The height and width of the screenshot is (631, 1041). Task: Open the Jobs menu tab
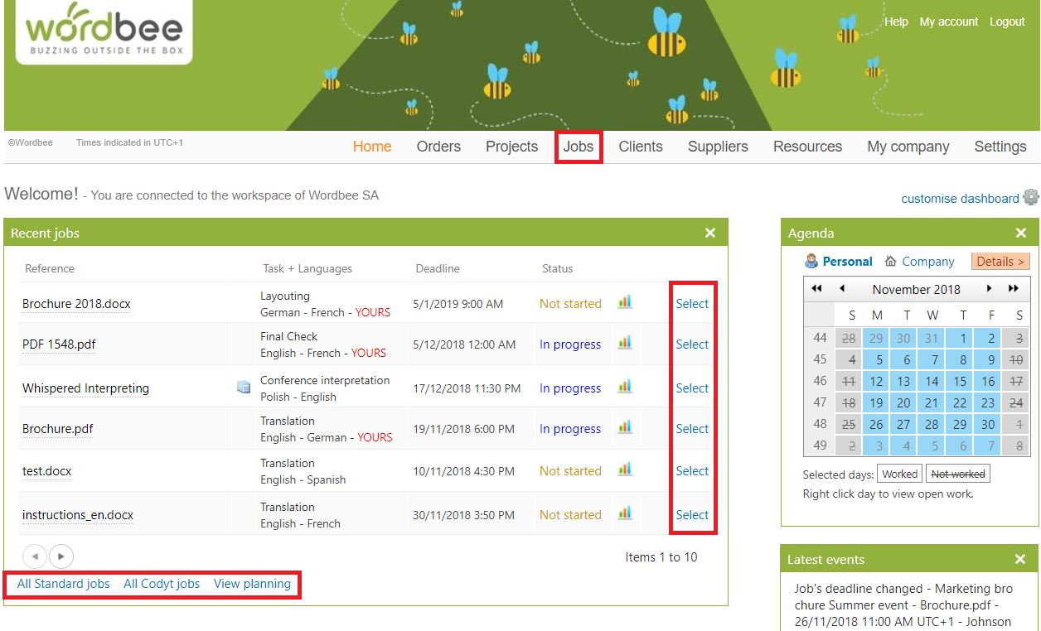579,147
